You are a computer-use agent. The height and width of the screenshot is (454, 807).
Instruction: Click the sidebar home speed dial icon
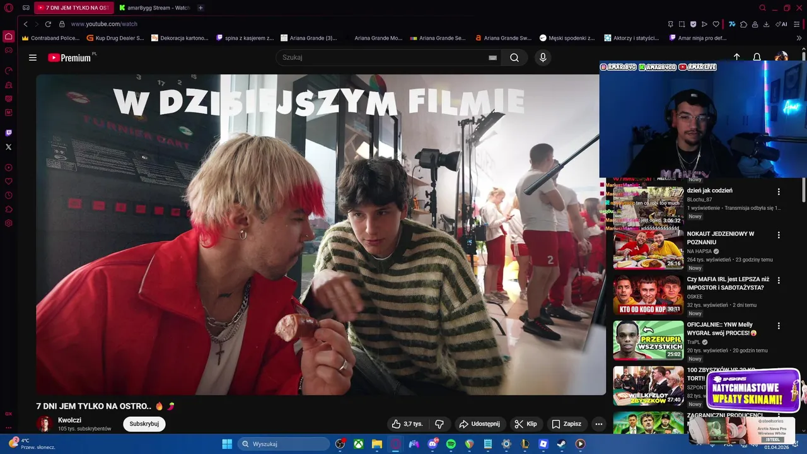pyautogui.click(x=8, y=36)
